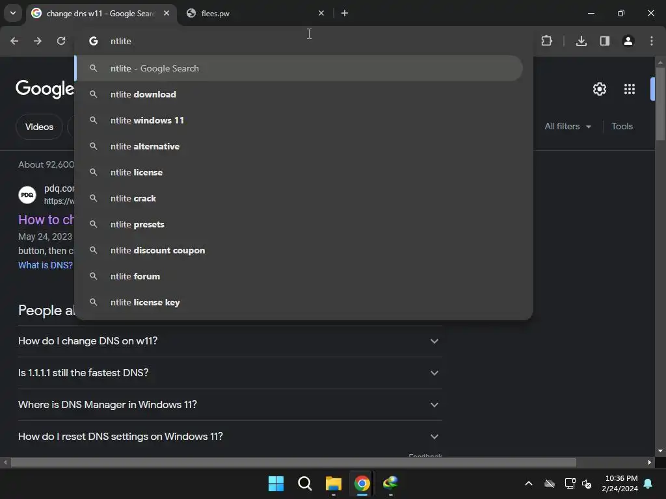
Task: Open the Google apps grid icon
Action: point(630,89)
